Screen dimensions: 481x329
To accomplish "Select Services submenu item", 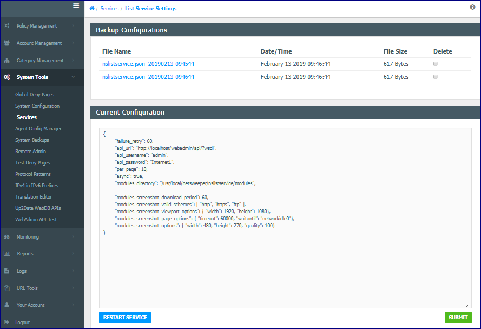I will coord(27,117).
